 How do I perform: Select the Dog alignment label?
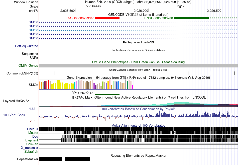(35, 137)
